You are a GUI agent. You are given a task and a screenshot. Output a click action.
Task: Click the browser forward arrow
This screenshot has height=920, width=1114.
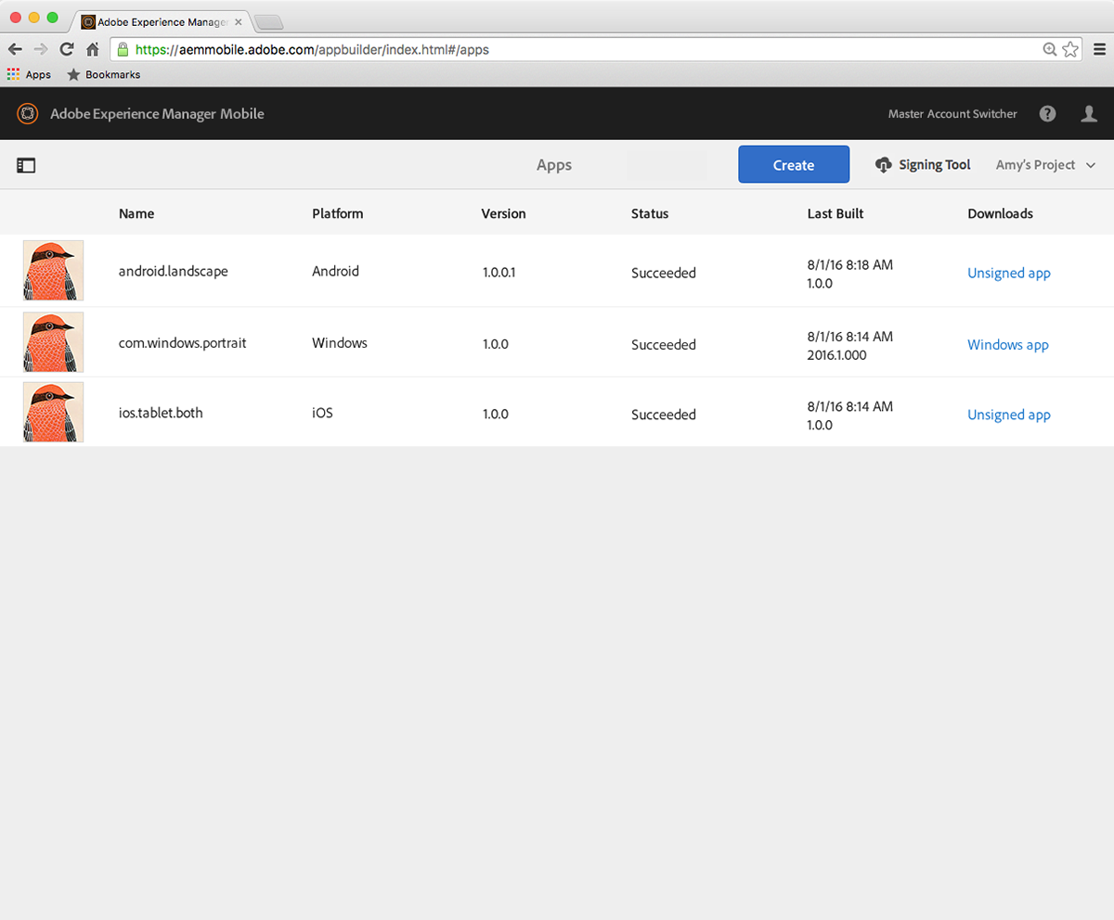(x=40, y=50)
